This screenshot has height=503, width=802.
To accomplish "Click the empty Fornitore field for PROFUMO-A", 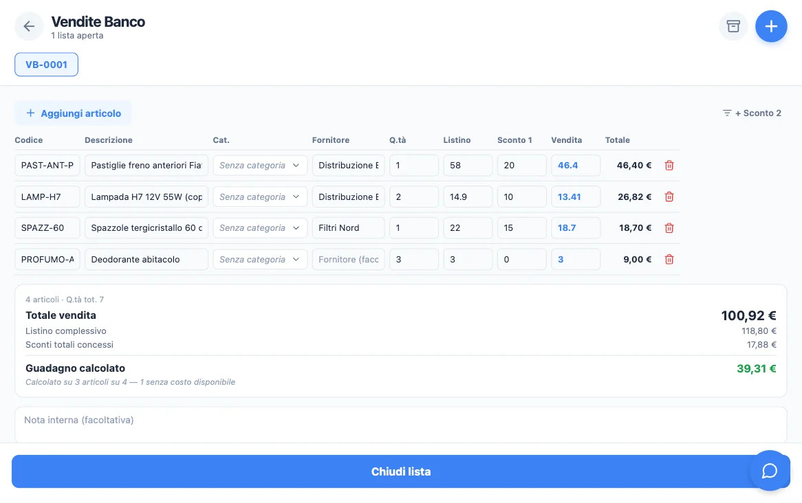I will [x=348, y=259].
